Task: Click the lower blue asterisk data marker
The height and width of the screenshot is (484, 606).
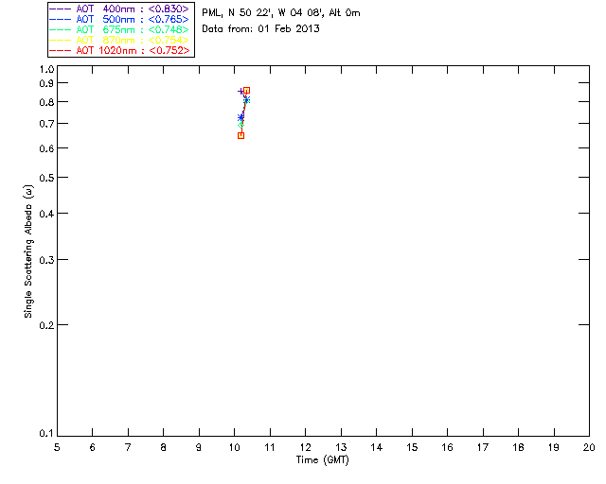Action: tap(241, 117)
